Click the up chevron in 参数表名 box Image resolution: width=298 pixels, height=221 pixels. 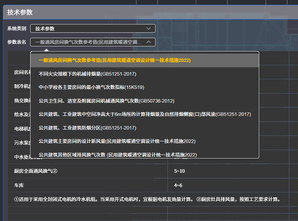coord(149,42)
